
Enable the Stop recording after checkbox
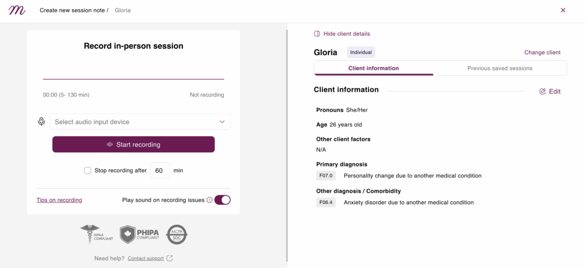[x=87, y=170]
